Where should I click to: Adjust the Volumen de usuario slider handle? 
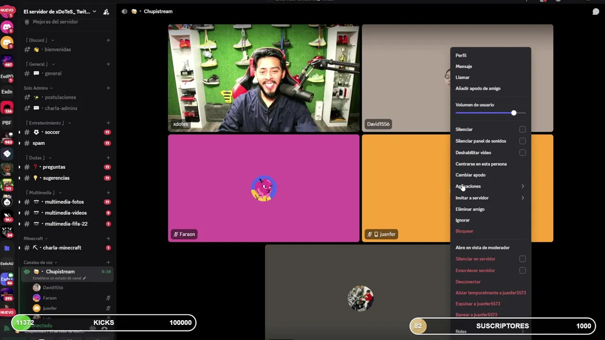[x=514, y=113]
